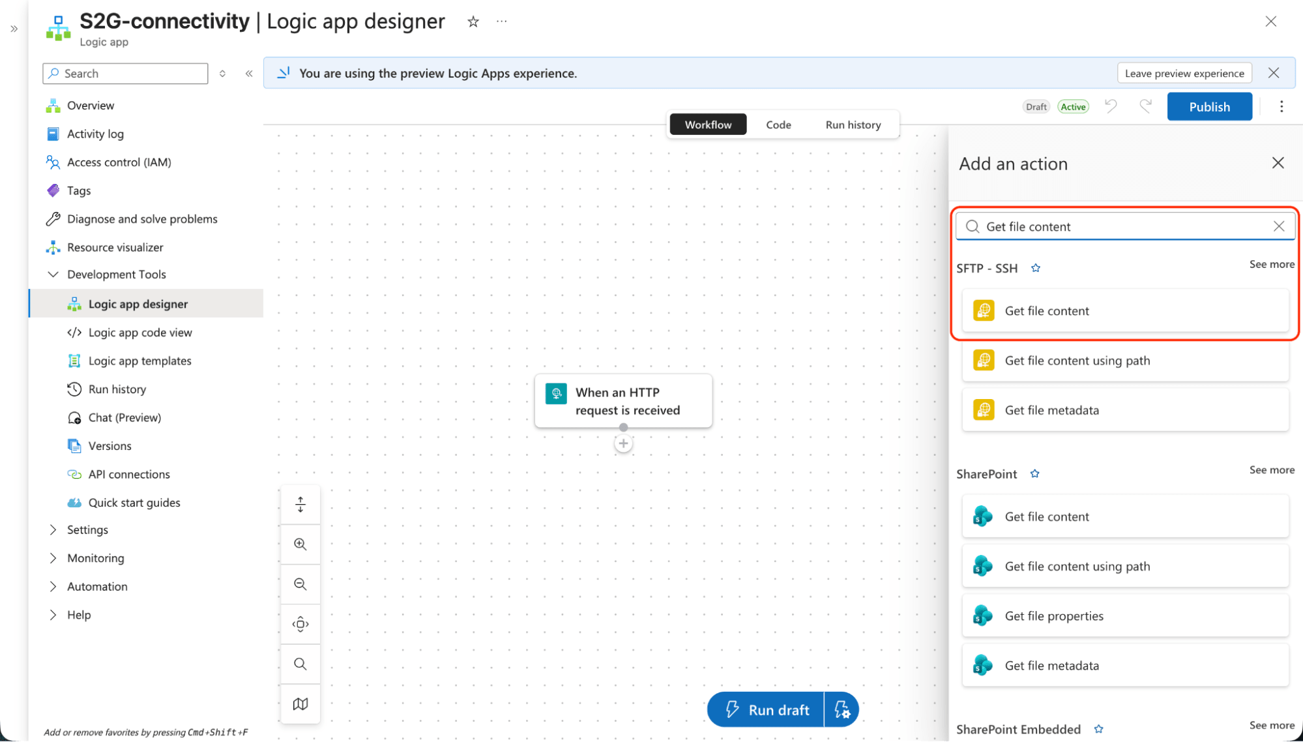Favorite the S2G-connectivity logic app star
The height and width of the screenshot is (742, 1303).
tap(473, 22)
